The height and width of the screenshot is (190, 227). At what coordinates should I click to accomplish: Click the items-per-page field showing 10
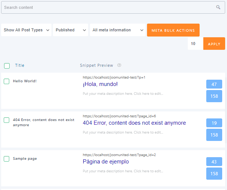195,44
